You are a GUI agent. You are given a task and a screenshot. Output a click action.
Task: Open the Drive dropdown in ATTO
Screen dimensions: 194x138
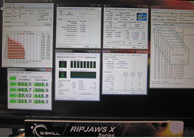(16, 11)
